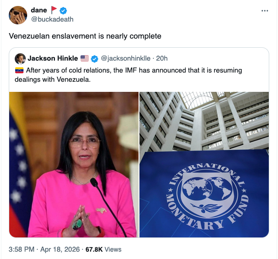Open the dane display name link
This screenshot has width=278, height=259.
pyautogui.click(x=39, y=10)
